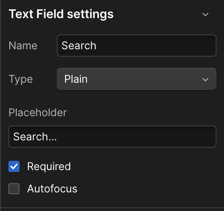224x211 pixels.
Task: Enable the Autofocus checkbox
Action: [x=14, y=189]
